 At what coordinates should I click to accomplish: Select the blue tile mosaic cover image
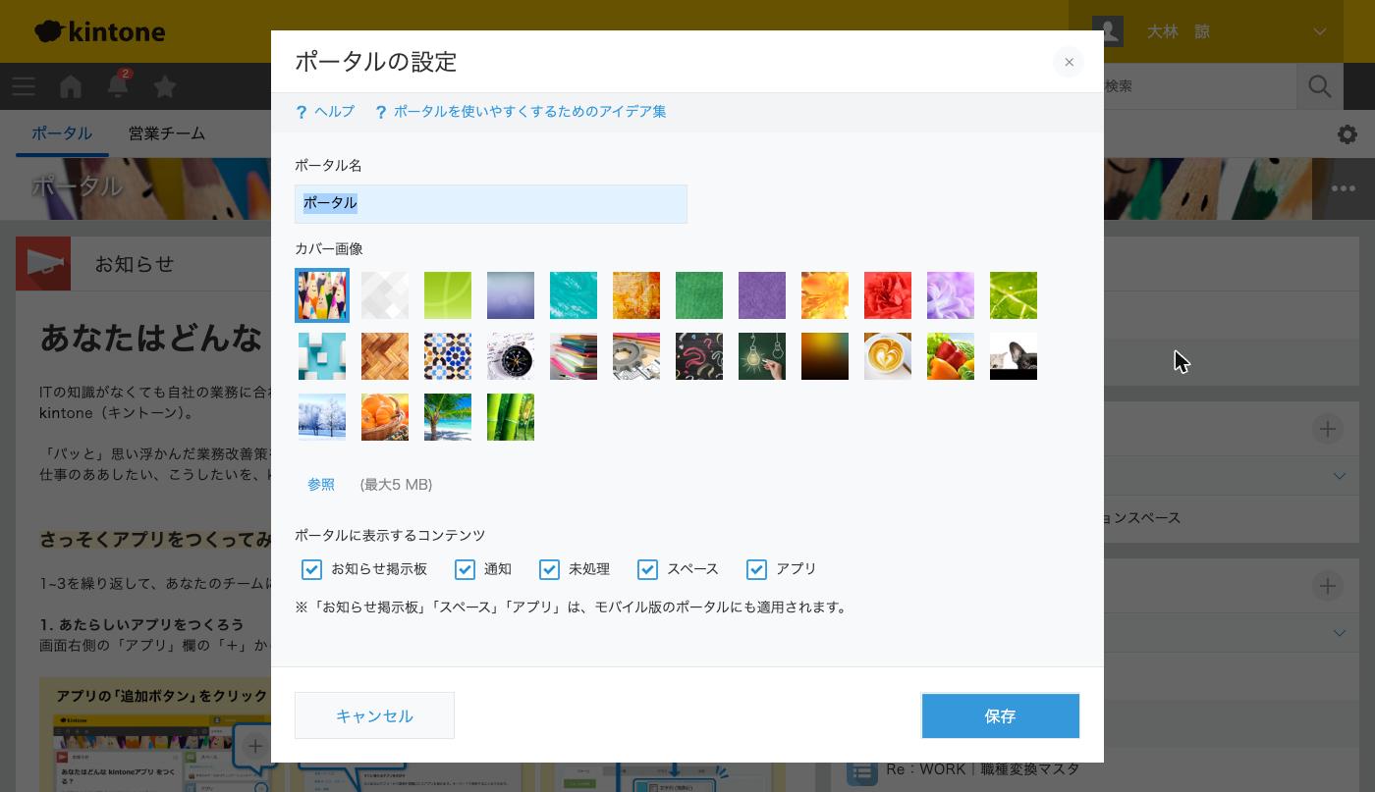(x=448, y=356)
